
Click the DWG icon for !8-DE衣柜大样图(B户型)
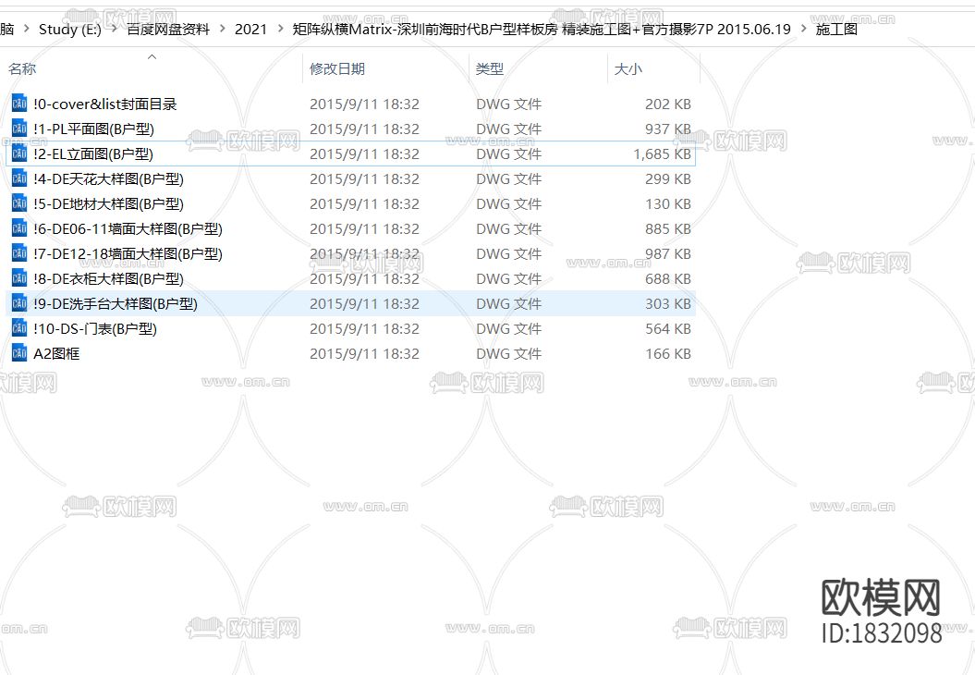[x=19, y=278]
